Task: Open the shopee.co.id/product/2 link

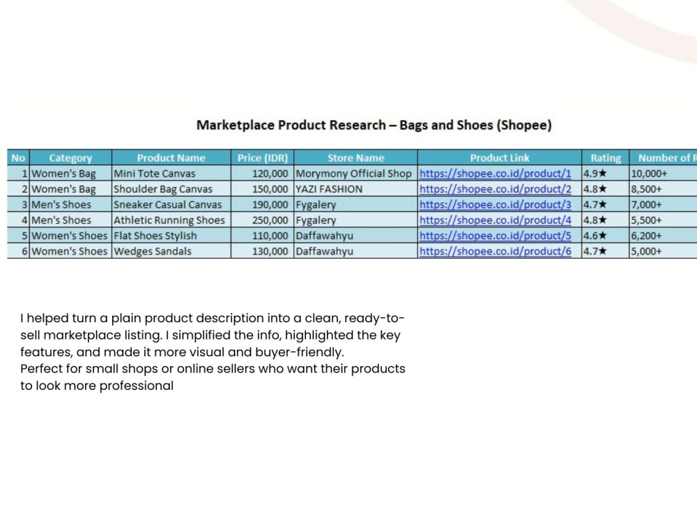Action: coord(495,189)
